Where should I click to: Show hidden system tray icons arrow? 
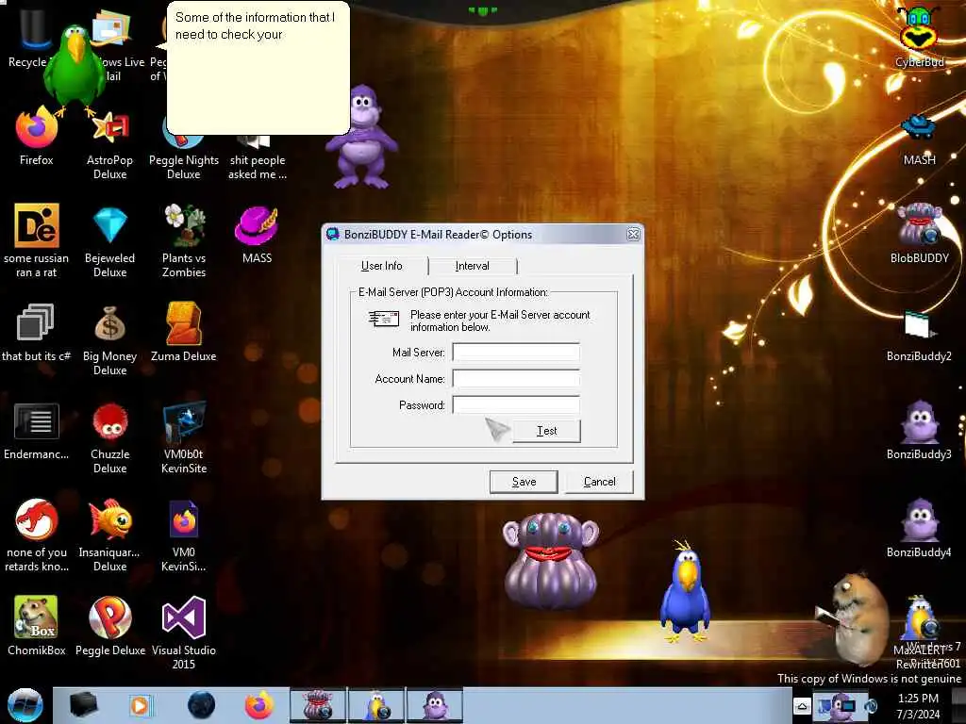tap(802, 706)
